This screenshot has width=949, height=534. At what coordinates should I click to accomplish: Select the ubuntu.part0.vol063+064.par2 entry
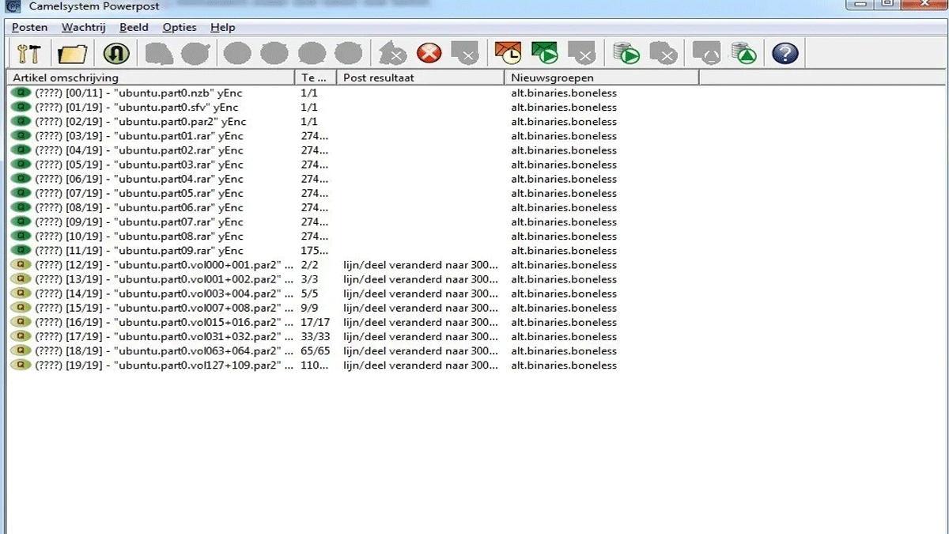(x=158, y=351)
